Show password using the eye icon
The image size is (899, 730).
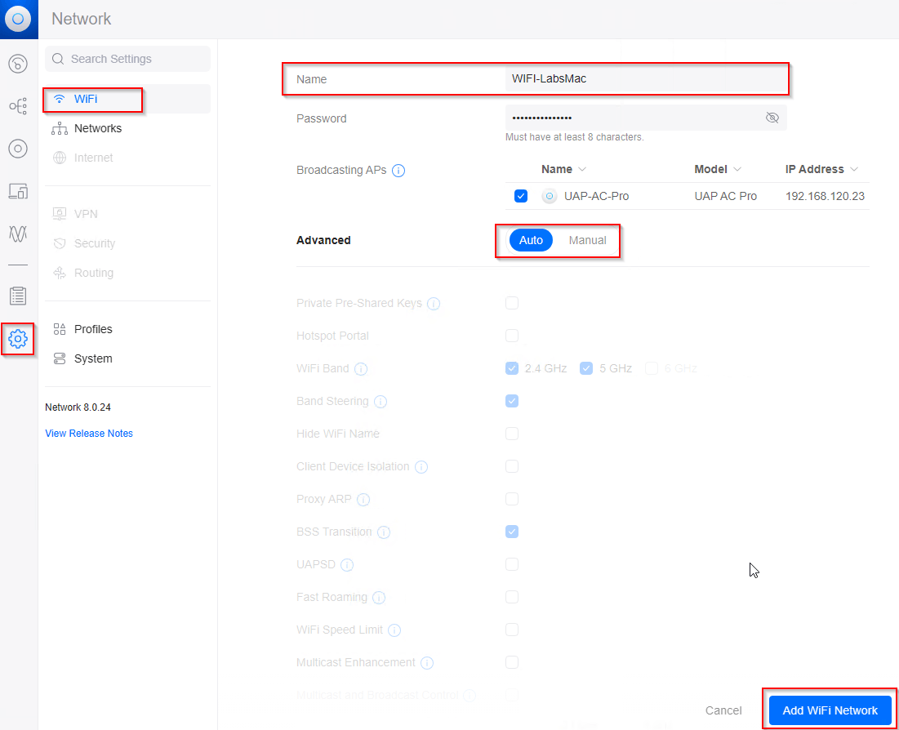click(772, 118)
